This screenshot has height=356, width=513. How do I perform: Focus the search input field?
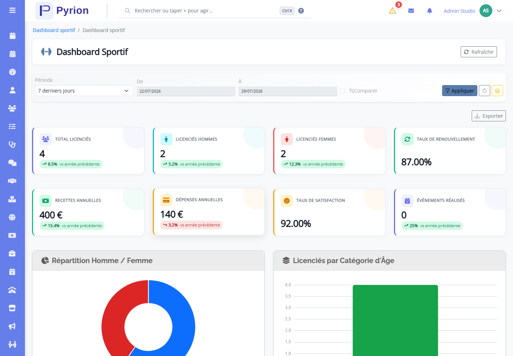point(205,11)
